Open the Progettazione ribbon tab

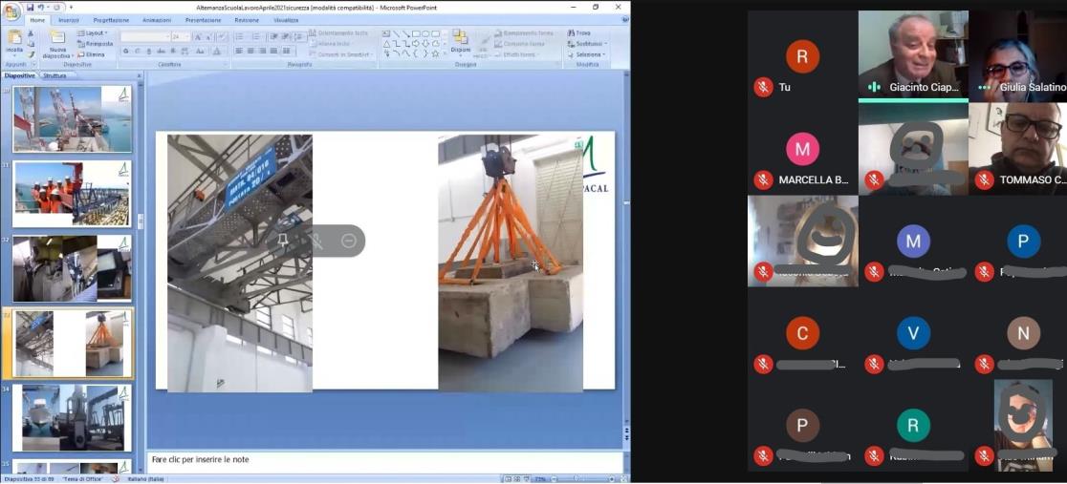(112, 20)
